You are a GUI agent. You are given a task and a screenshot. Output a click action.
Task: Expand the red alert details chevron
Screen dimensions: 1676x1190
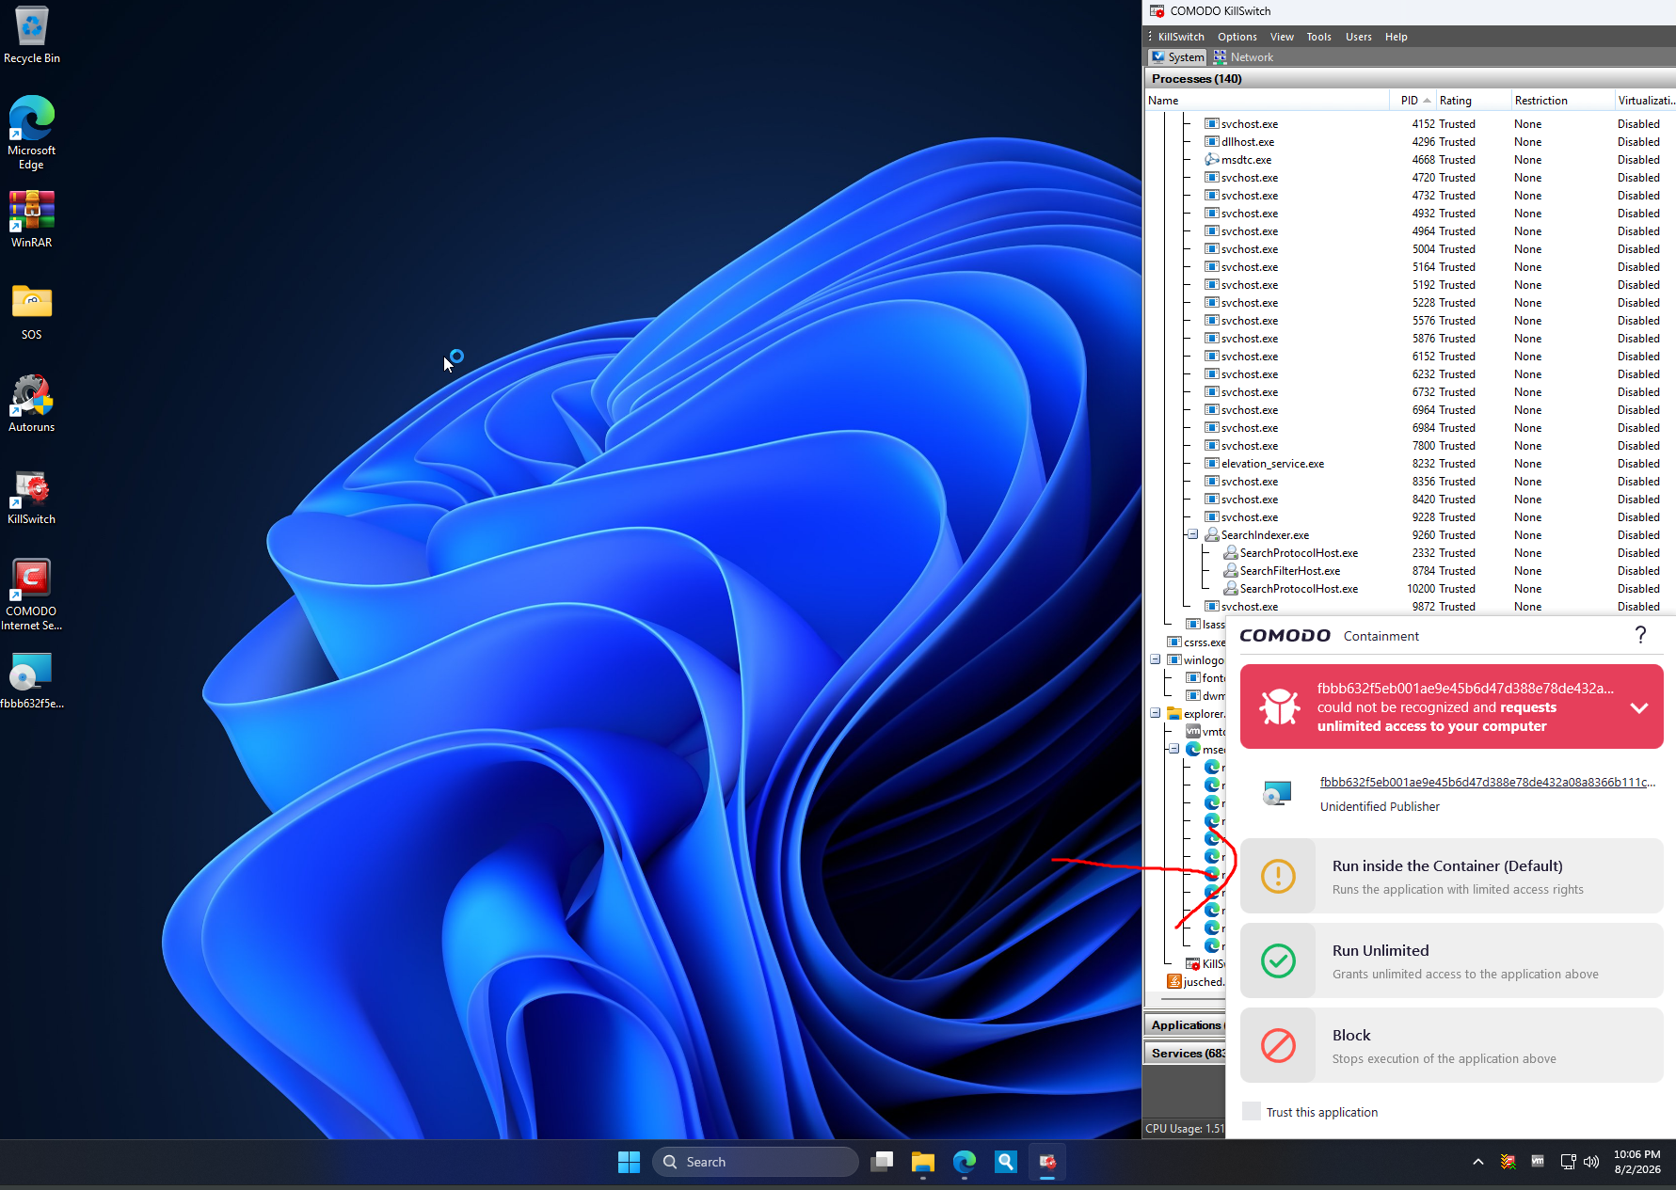[x=1639, y=707]
